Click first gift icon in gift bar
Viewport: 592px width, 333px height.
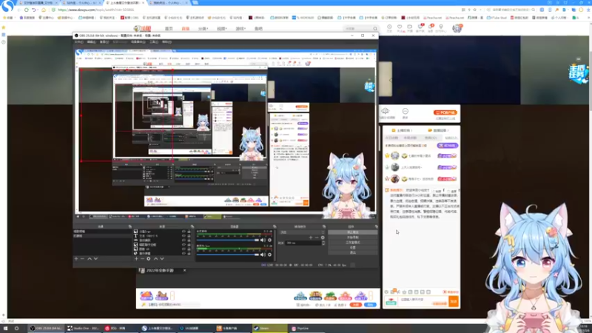pos(146,295)
